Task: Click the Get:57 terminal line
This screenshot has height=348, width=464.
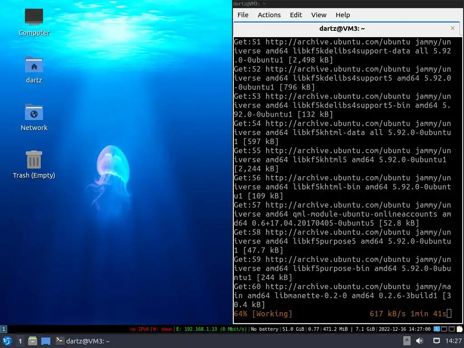Action: (x=343, y=214)
